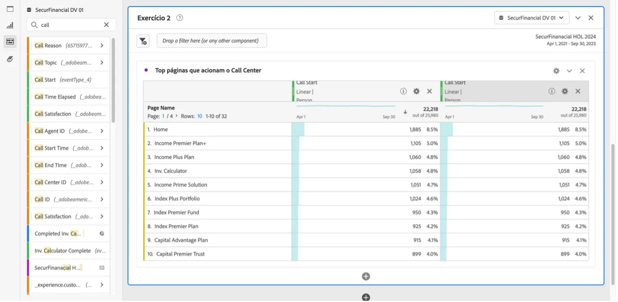The image size is (618, 302).
Task: Show info for first Call Start column
Action: pos(403,91)
